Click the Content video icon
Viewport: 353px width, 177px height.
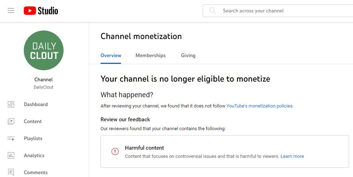[11, 121]
